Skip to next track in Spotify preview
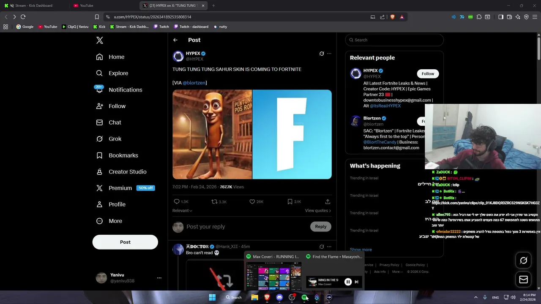 tap(356, 282)
